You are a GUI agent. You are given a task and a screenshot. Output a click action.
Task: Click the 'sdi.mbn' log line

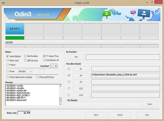(15, 88)
